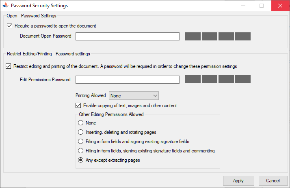
Task: Click last strength block for open password
Action: [x=243, y=36]
